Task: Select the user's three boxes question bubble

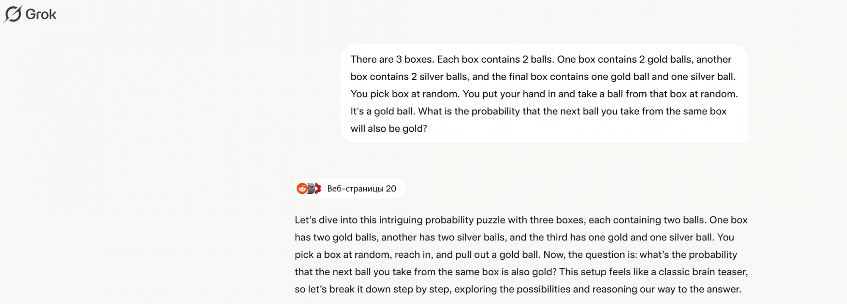Action: tap(544, 94)
